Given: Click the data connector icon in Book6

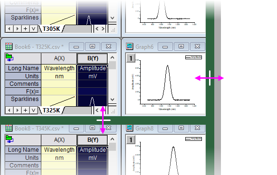Looking at the screenshot, I should pyautogui.click(x=10, y=57).
